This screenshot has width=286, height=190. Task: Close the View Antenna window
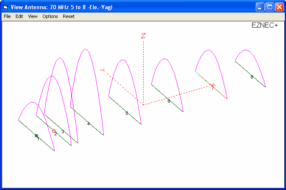click(x=279, y=7)
